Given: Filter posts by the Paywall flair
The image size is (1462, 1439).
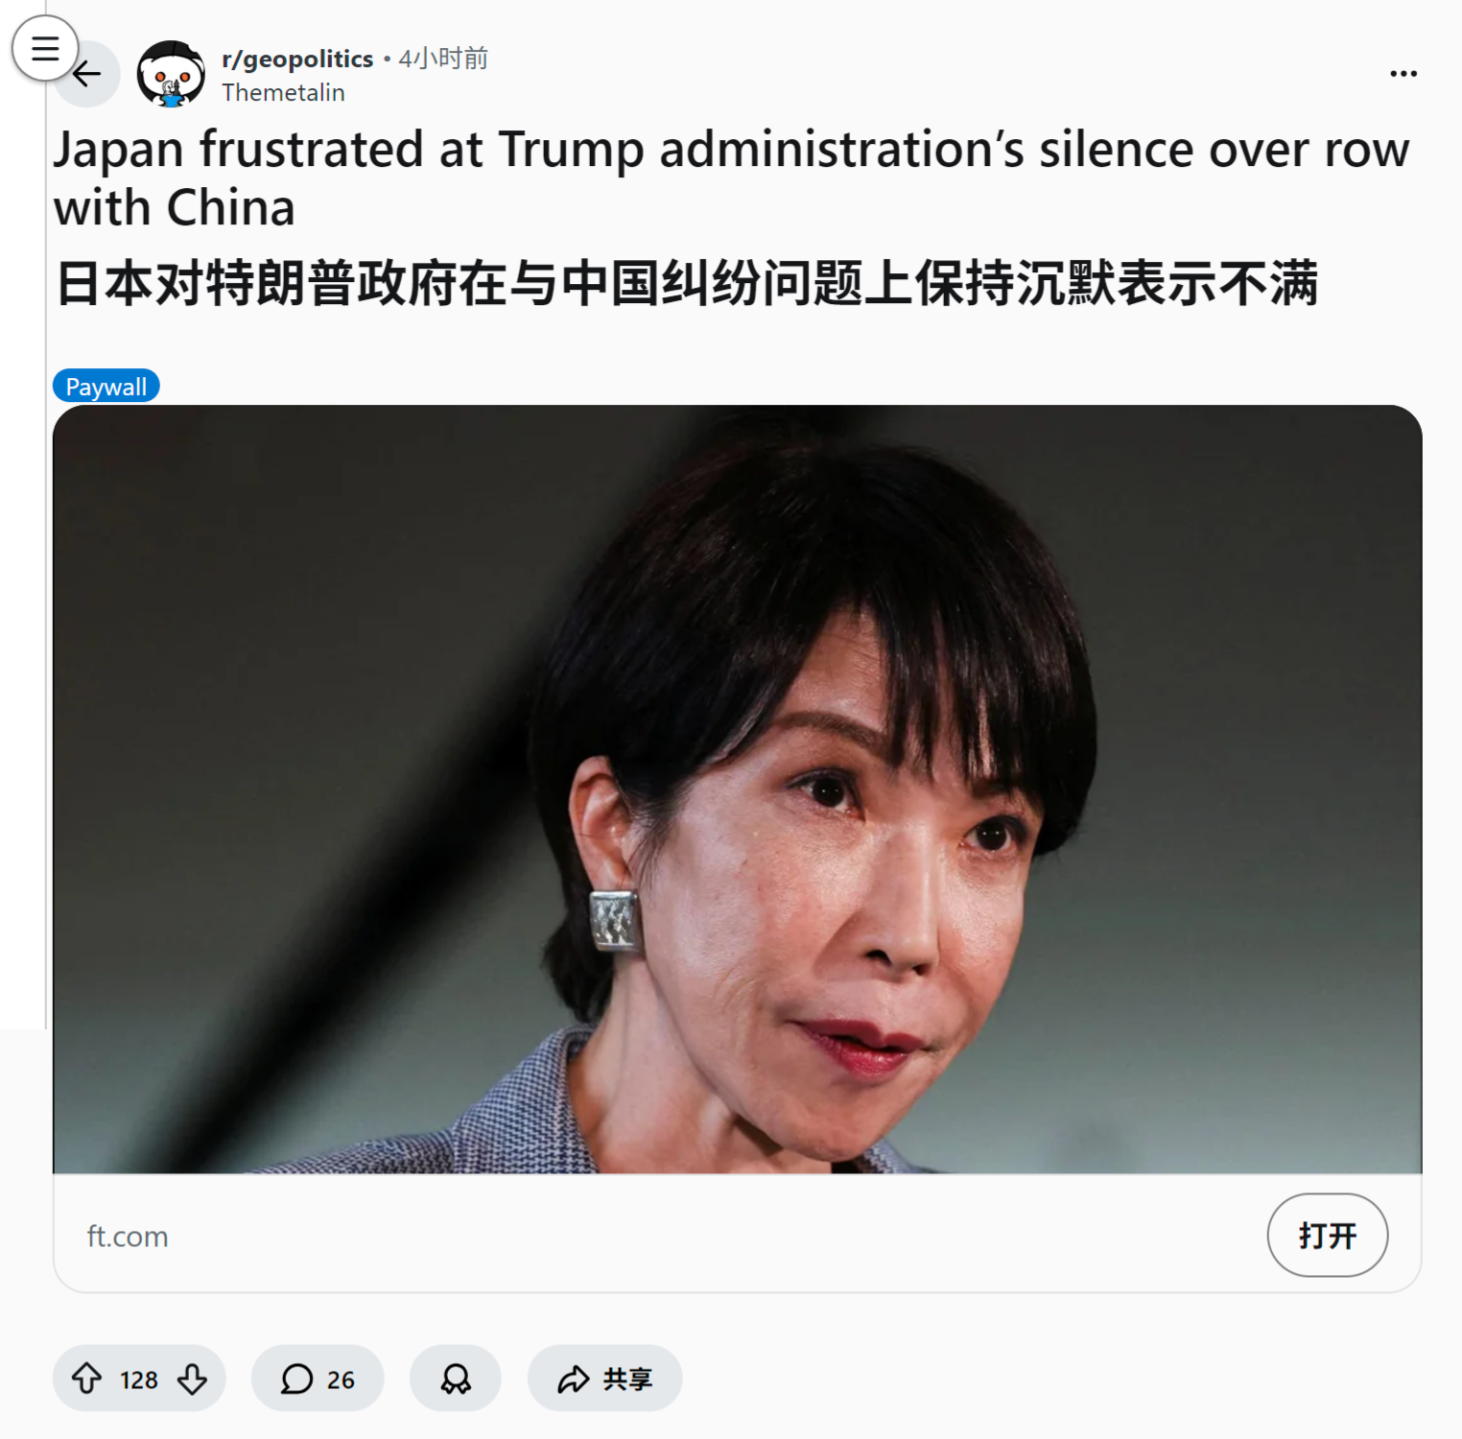Looking at the screenshot, I should pyautogui.click(x=106, y=386).
